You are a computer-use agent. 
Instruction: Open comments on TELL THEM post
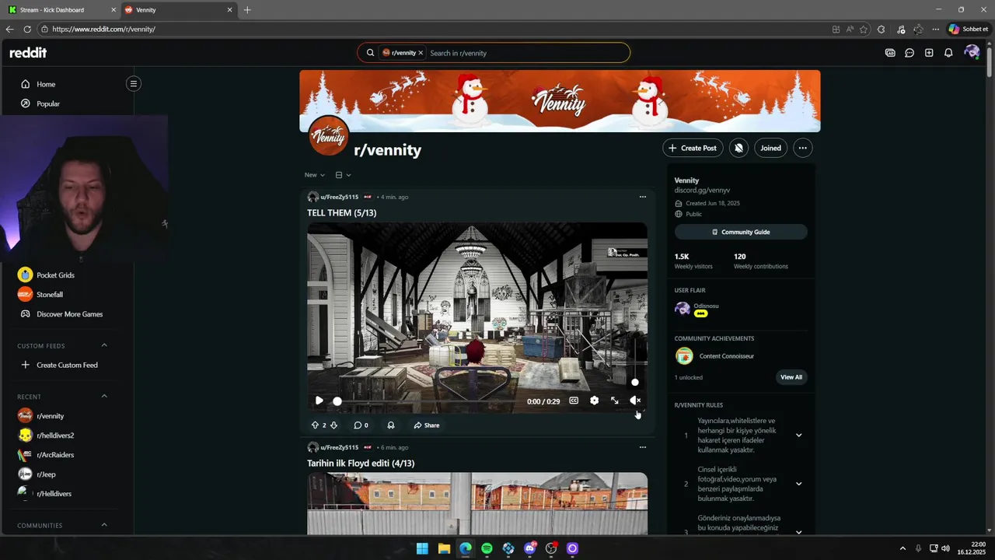click(x=361, y=425)
